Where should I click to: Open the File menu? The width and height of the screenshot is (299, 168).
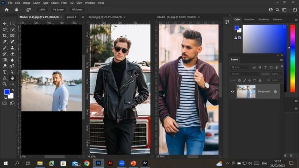pos(10,3)
